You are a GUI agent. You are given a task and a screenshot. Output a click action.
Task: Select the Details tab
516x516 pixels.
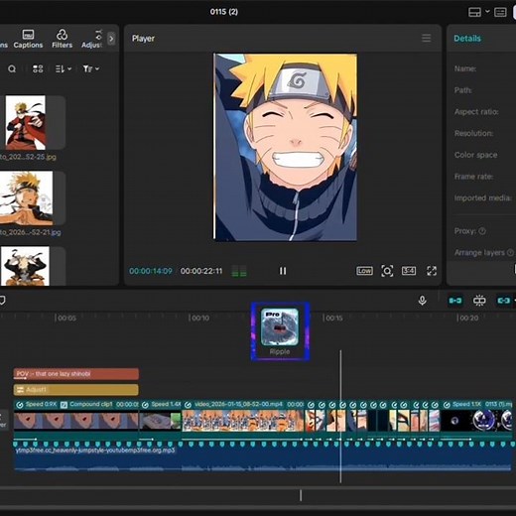click(467, 39)
